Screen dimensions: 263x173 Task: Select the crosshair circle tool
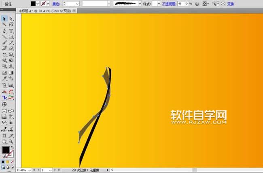click(x=4, y=104)
